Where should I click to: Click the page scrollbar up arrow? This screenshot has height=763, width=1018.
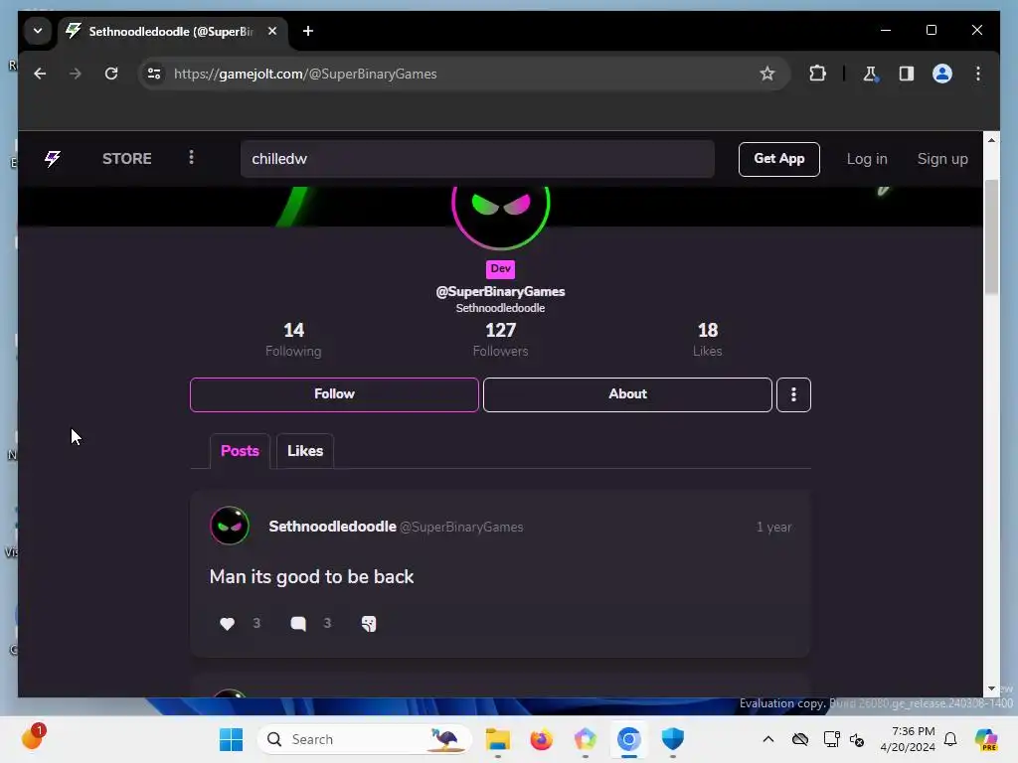coord(991,140)
